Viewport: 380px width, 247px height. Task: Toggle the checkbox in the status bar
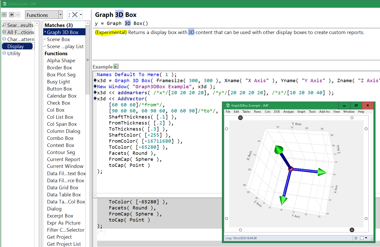pos(362,238)
